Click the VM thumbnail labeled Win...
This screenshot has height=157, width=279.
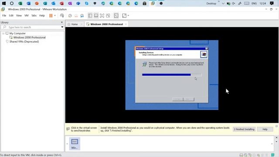click(75, 143)
